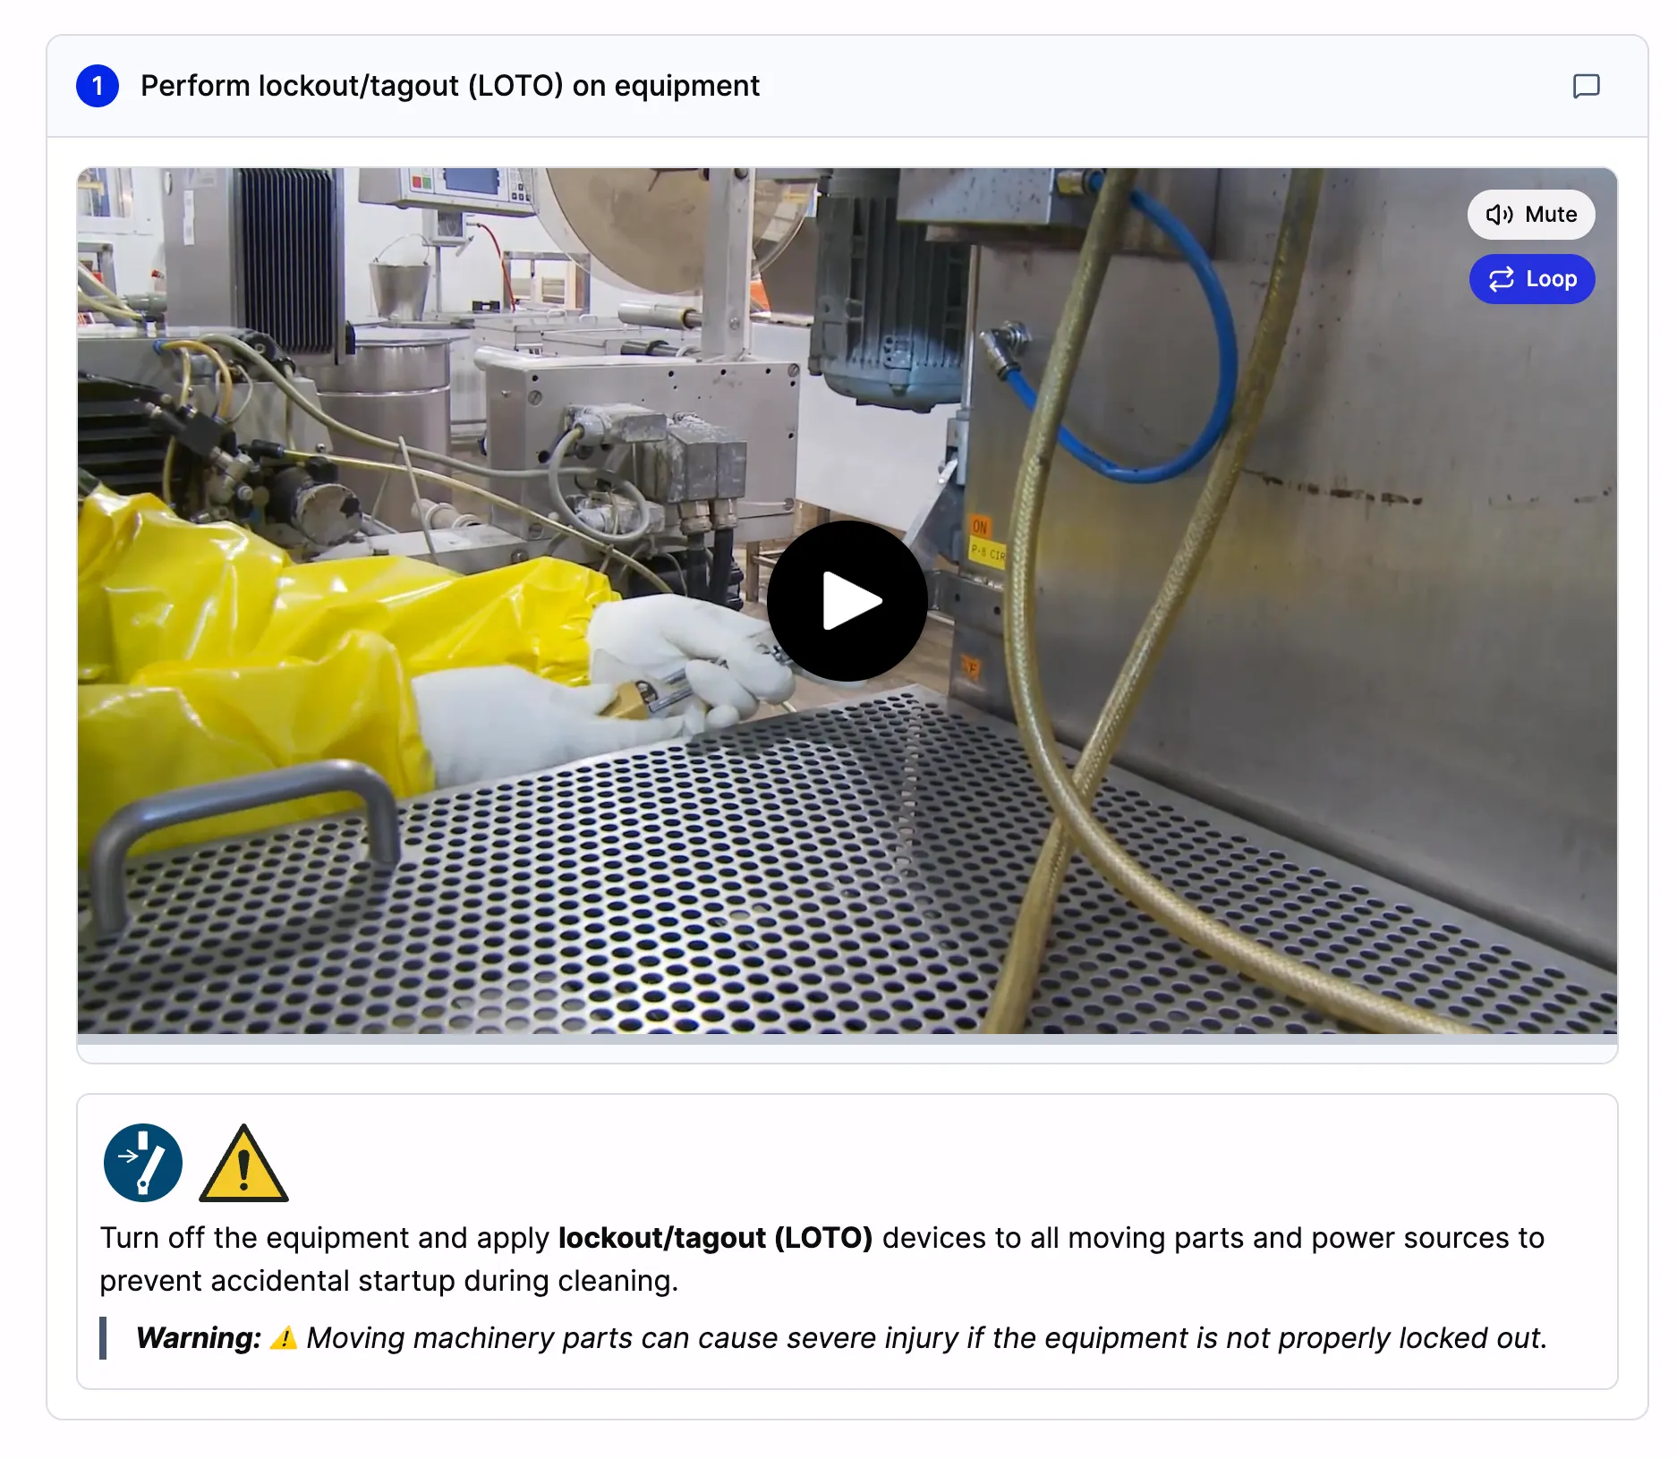Screen dimensions: 1677x1458
Task: Click the blue disconnect-before-maintenance safety icon
Action: (143, 1162)
